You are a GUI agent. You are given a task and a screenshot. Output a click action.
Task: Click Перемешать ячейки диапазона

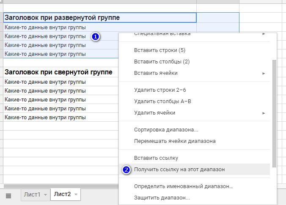coord(195,141)
